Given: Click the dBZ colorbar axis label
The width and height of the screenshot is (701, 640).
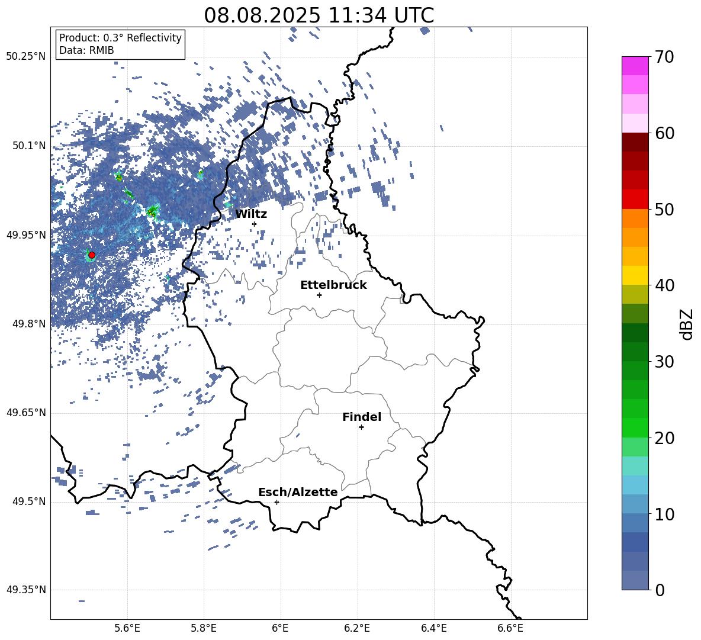Looking at the screenshot, I should 687,324.
